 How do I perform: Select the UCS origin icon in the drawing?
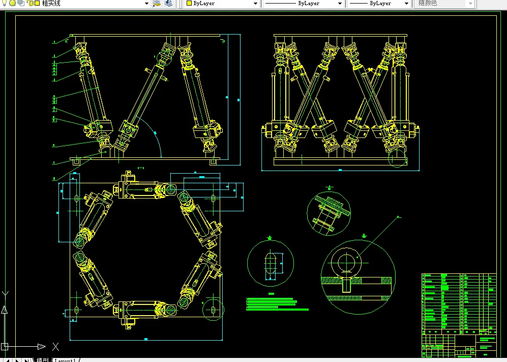coord(5,346)
